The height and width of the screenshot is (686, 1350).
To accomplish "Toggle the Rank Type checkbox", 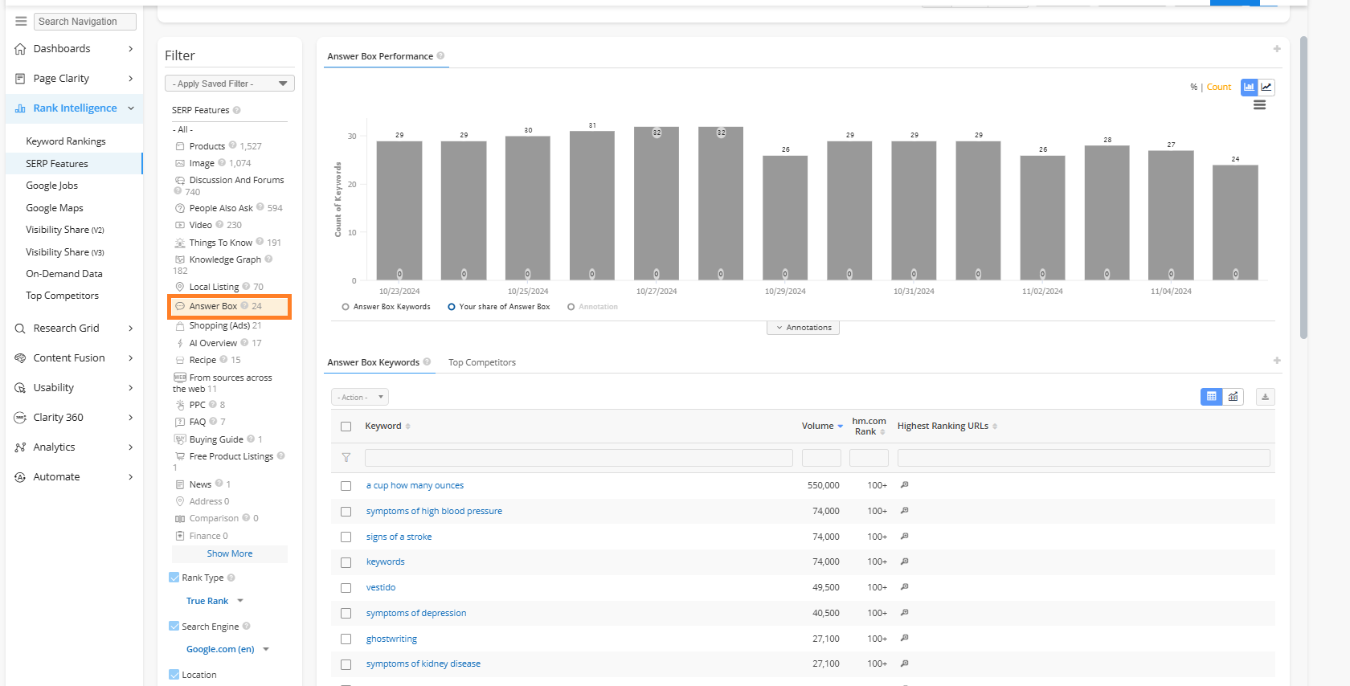I will pos(174,578).
